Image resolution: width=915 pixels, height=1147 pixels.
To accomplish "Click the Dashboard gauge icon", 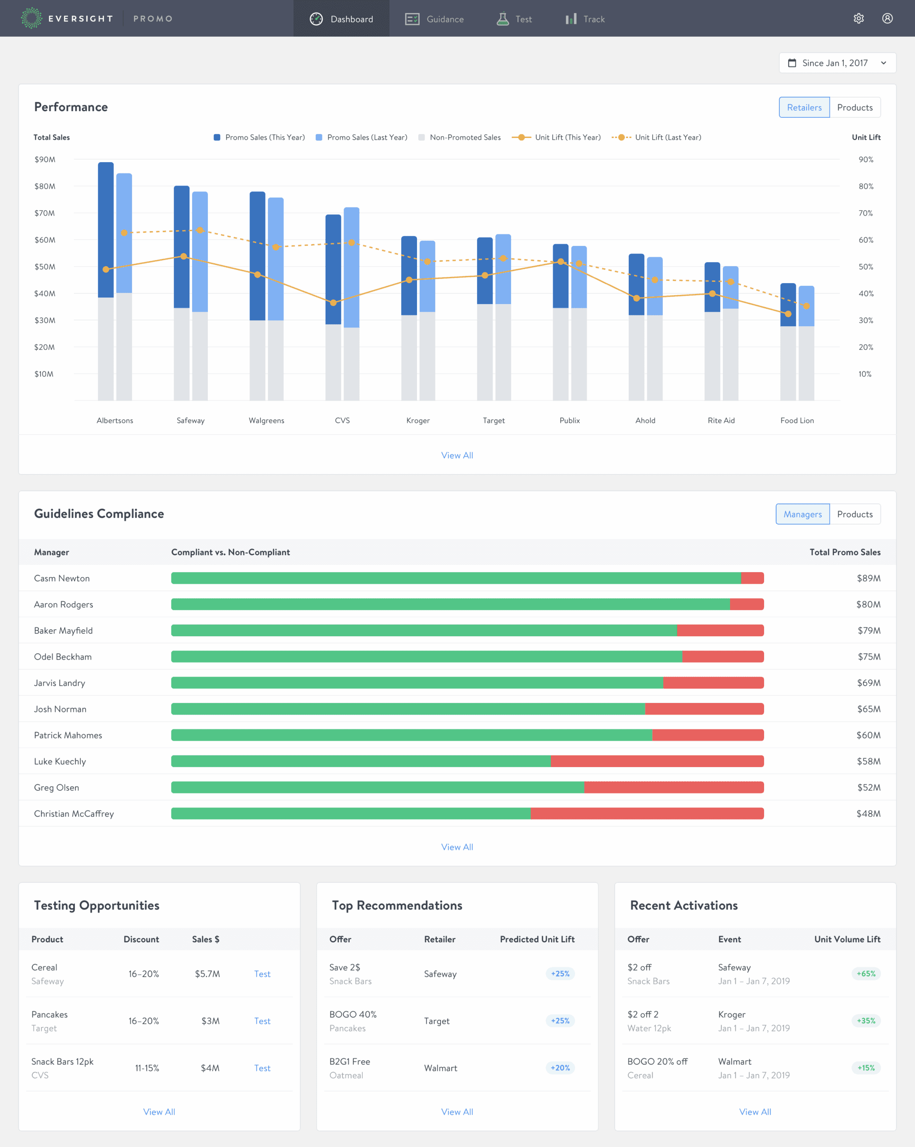I will tap(316, 19).
